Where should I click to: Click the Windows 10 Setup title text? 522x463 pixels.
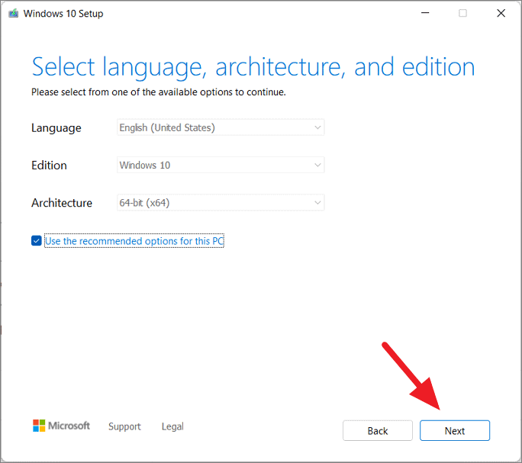[x=63, y=14]
